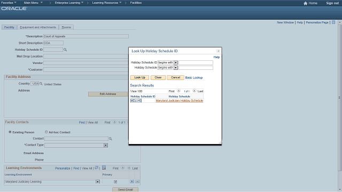Image resolution: width=342 pixels, height=192 pixels.
Task: Switch to Equipment and Attachments tab
Action: 38,27
